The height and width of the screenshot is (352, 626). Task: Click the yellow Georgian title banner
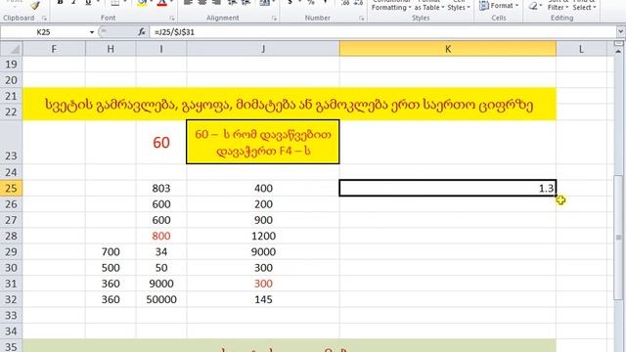click(x=290, y=105)
